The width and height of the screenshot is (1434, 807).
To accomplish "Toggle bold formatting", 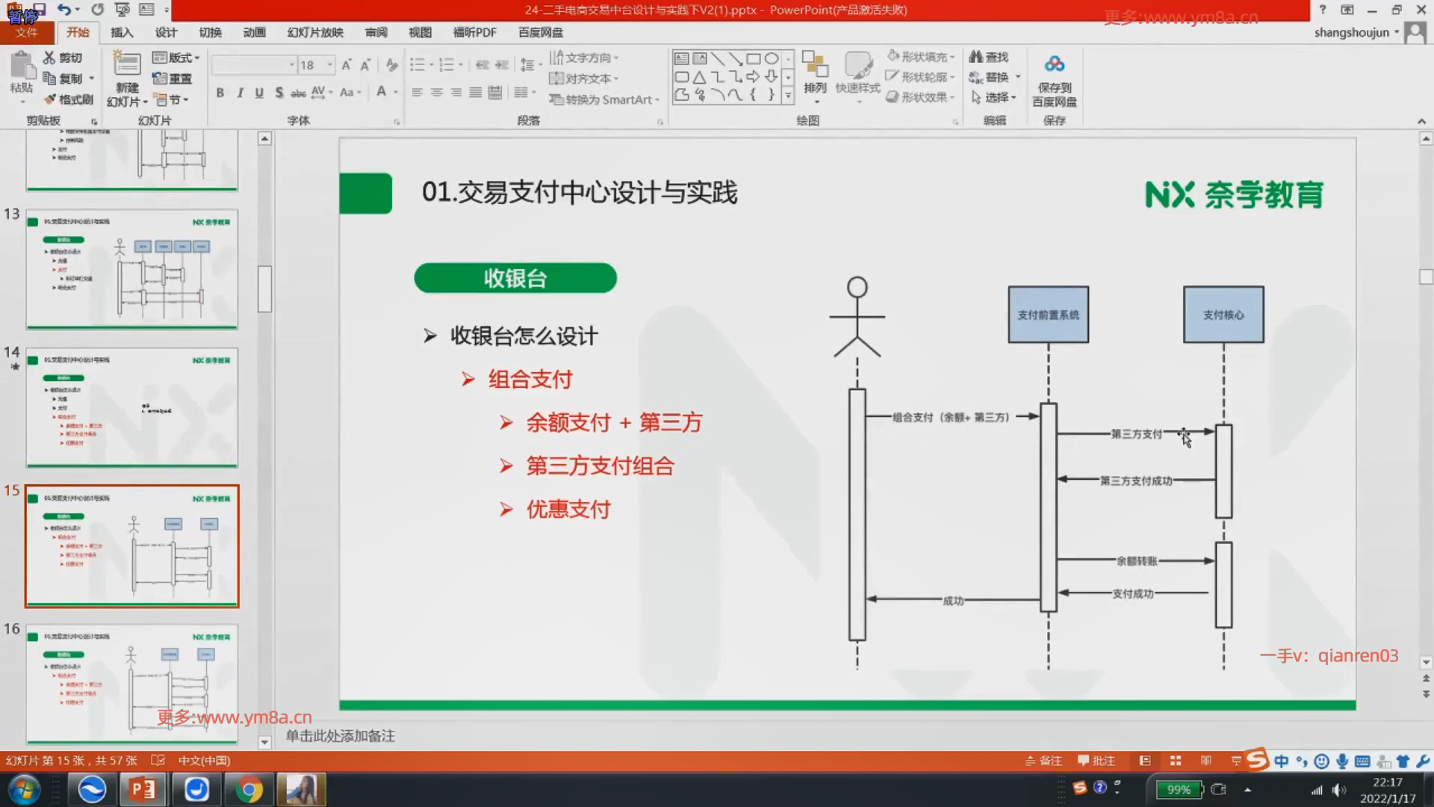I will tap(220, 93).
